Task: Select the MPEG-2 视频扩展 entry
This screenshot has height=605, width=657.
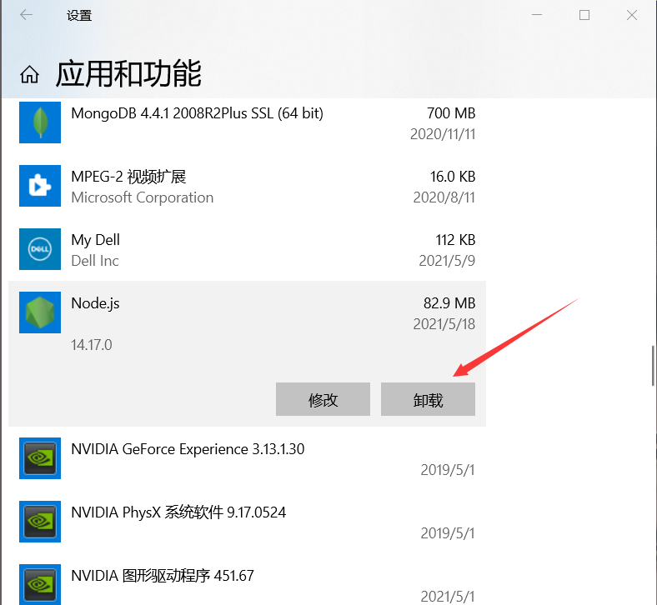Action: pos(128,177)
